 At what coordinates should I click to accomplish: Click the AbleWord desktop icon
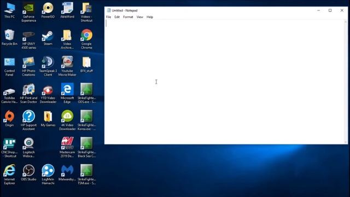tap(67, 10)
